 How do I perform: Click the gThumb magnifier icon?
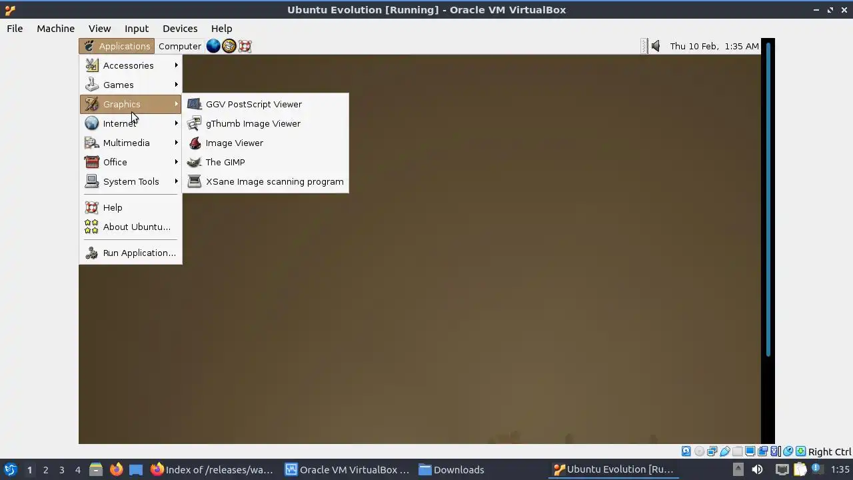194,123
